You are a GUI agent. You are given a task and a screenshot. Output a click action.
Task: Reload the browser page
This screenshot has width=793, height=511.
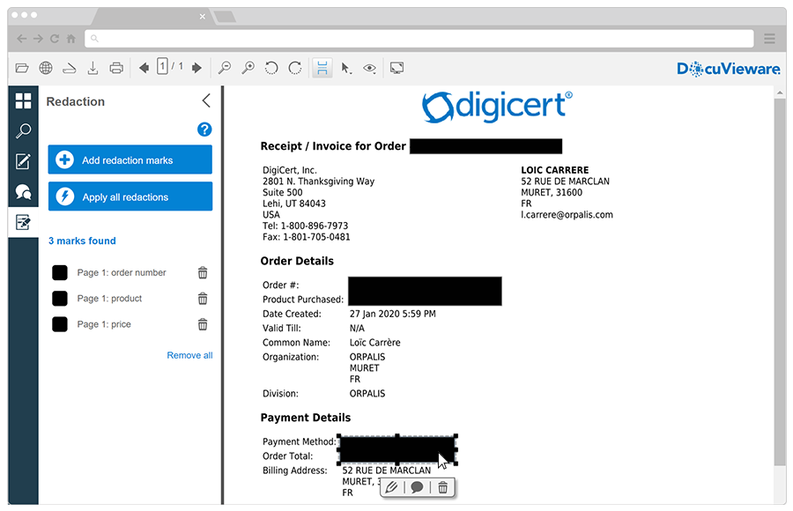55,39
